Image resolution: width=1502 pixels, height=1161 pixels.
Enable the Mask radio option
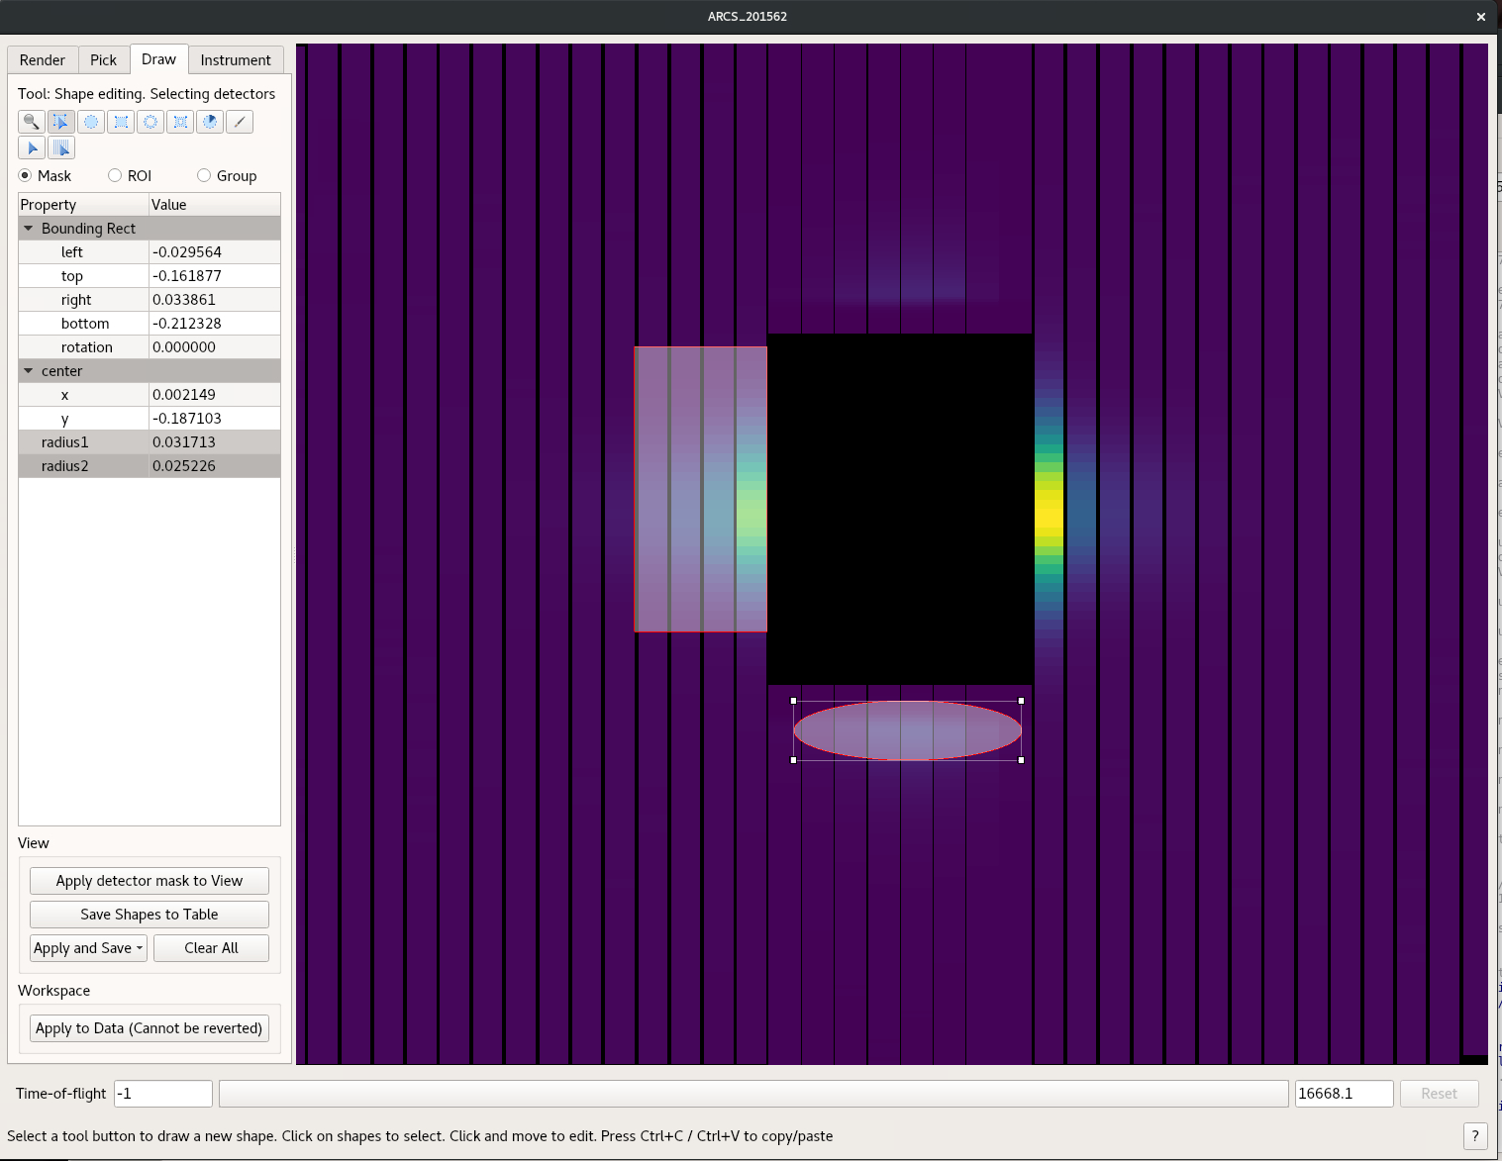46,175
